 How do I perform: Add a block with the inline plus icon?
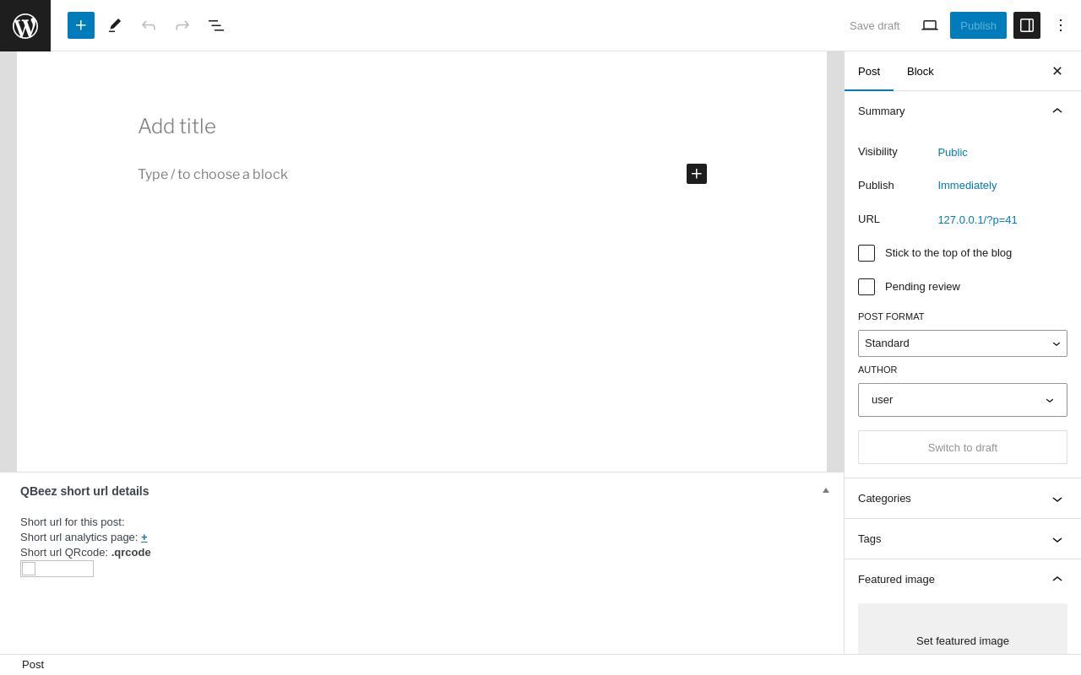click(x=697, y=174)
